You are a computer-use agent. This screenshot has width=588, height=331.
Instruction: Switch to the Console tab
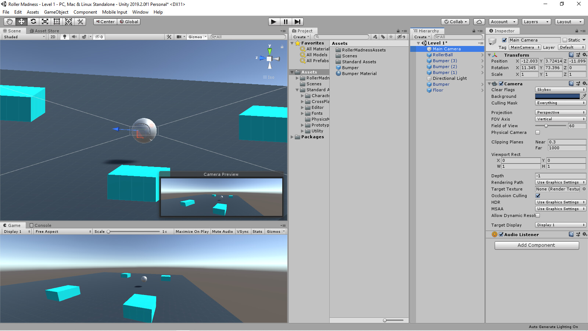tap(40, 225)
